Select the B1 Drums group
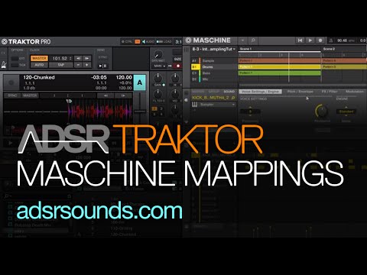 click(x=213, y=67)
